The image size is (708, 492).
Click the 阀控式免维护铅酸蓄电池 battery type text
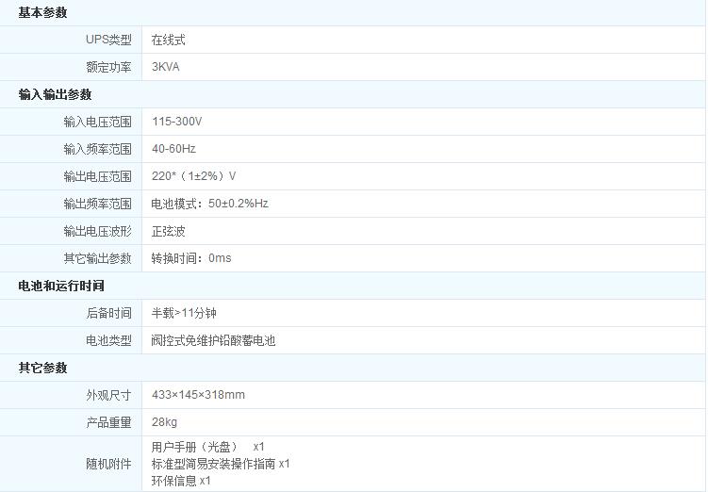click(213, 340)
